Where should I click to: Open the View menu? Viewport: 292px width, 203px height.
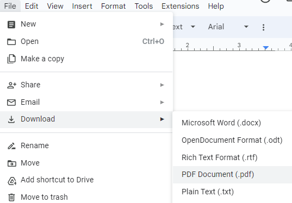click(55, 6)
